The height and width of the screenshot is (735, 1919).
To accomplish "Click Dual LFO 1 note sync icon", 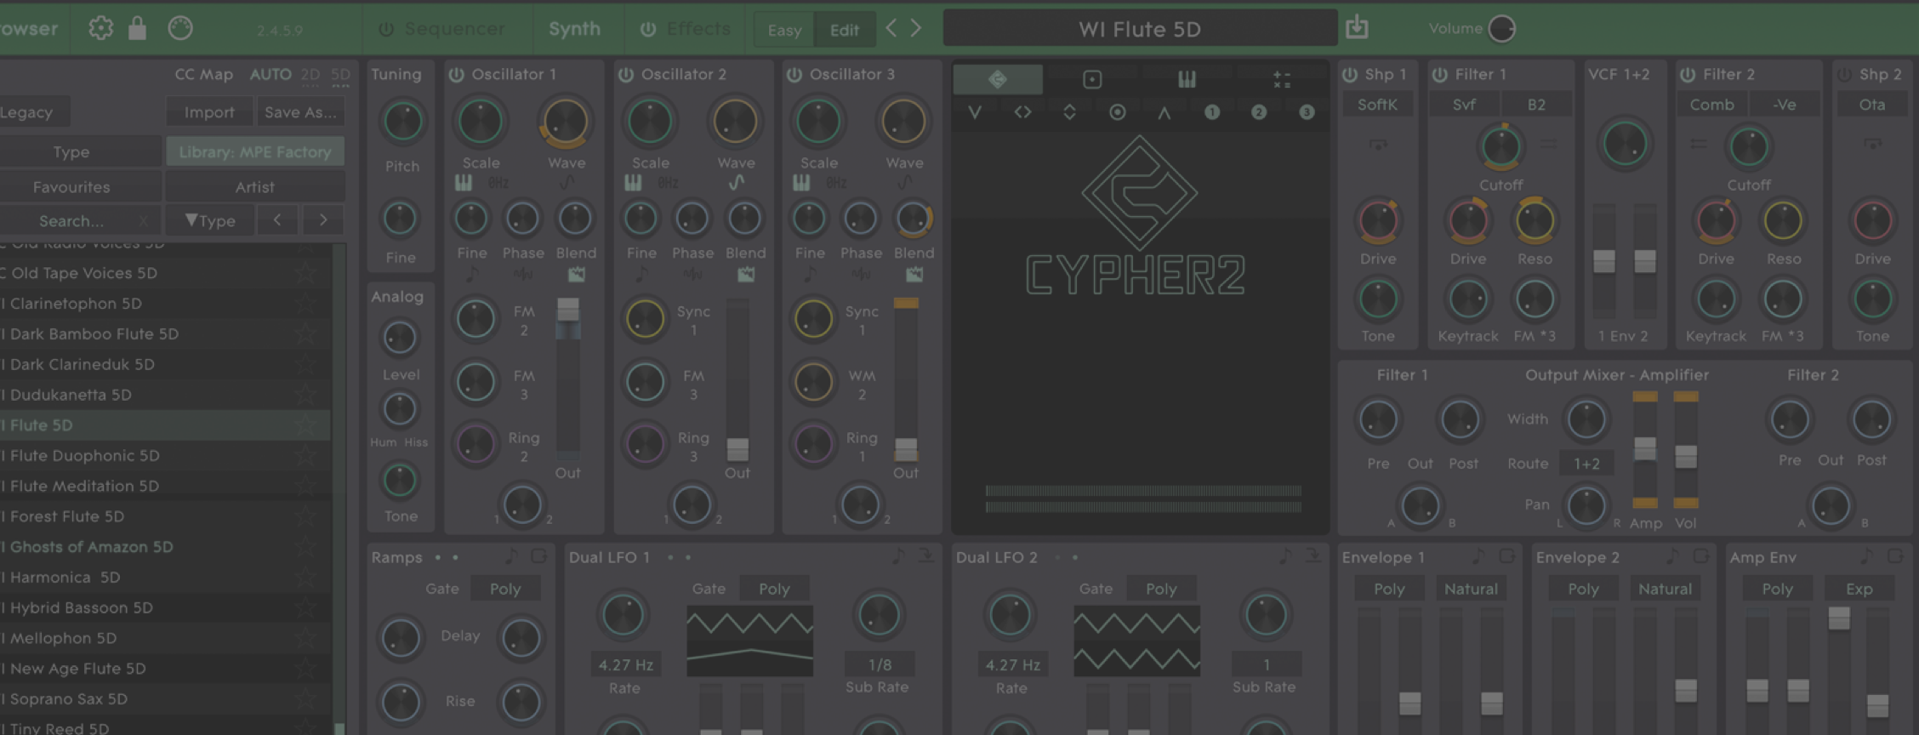I will (897, 556).
